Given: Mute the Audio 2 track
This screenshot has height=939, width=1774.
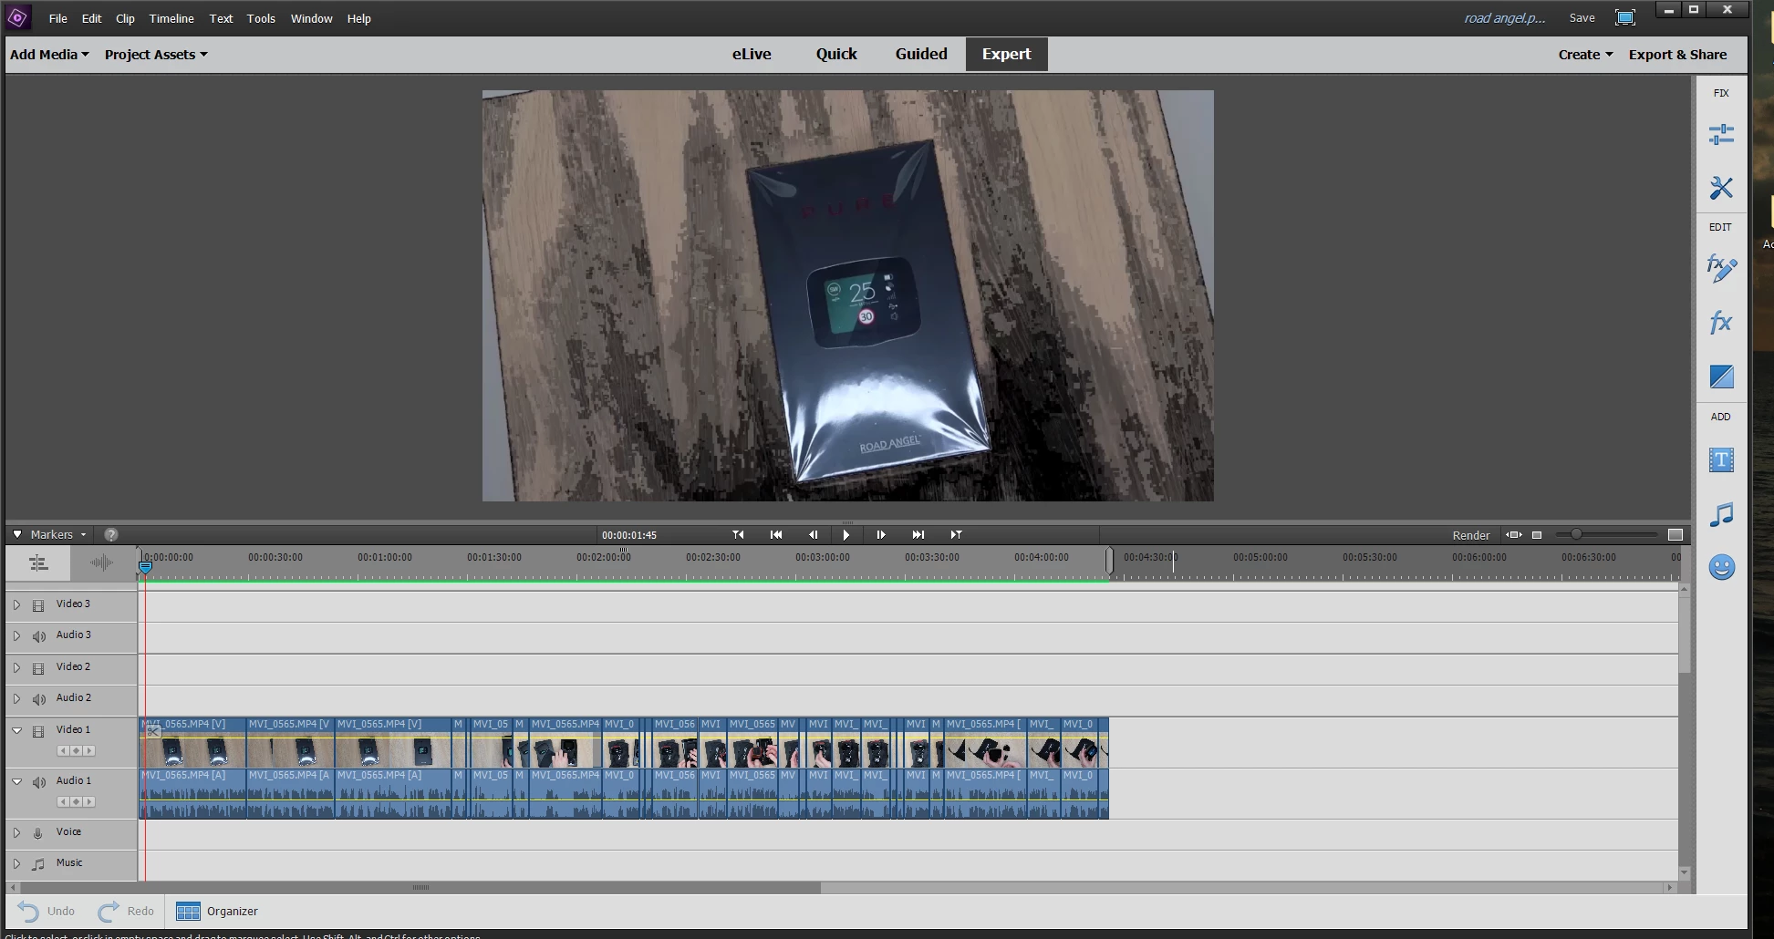Looking at the screenshot, I should coord(38,699).
